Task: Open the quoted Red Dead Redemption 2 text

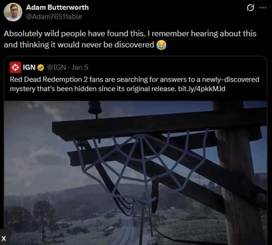Action: tap(135, 84)
